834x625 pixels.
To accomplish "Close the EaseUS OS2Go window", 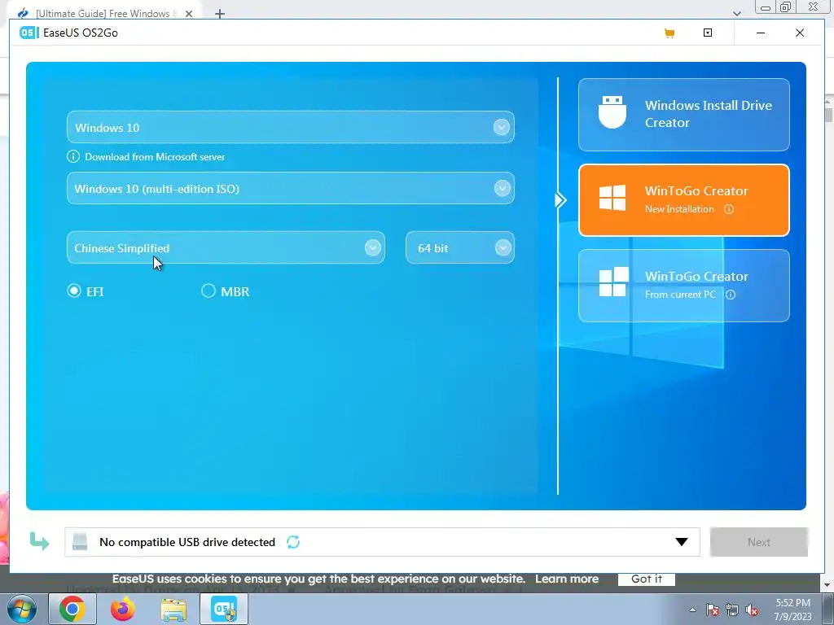I will 800,33.
